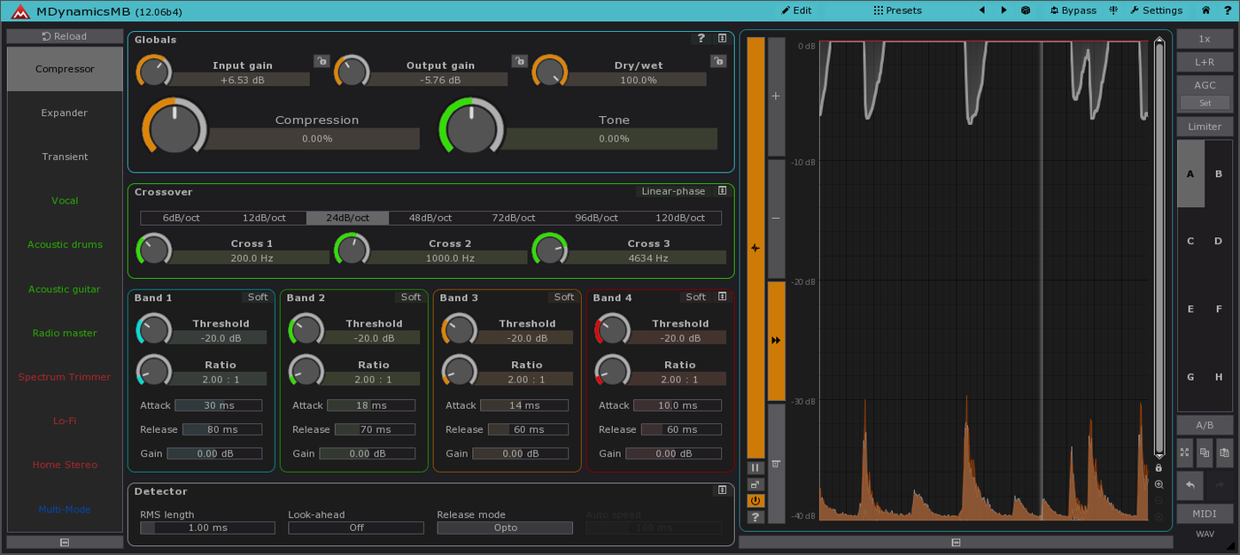Select the Spectrum Trimmer device
Image resolution: width=1240 pixels, height=555 pixels.
click(65, 377)
